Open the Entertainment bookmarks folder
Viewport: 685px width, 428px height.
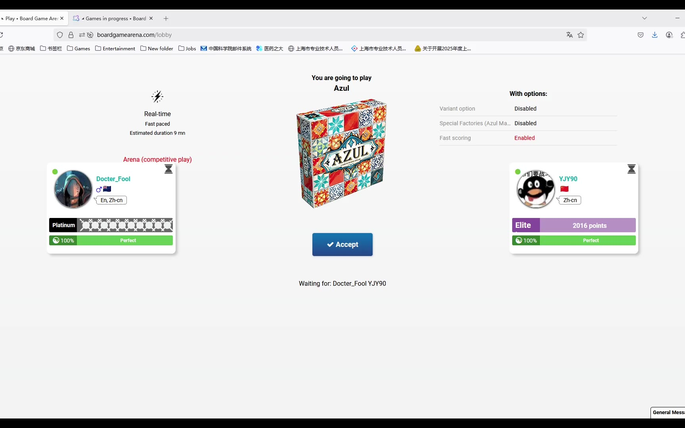point(115,48)
